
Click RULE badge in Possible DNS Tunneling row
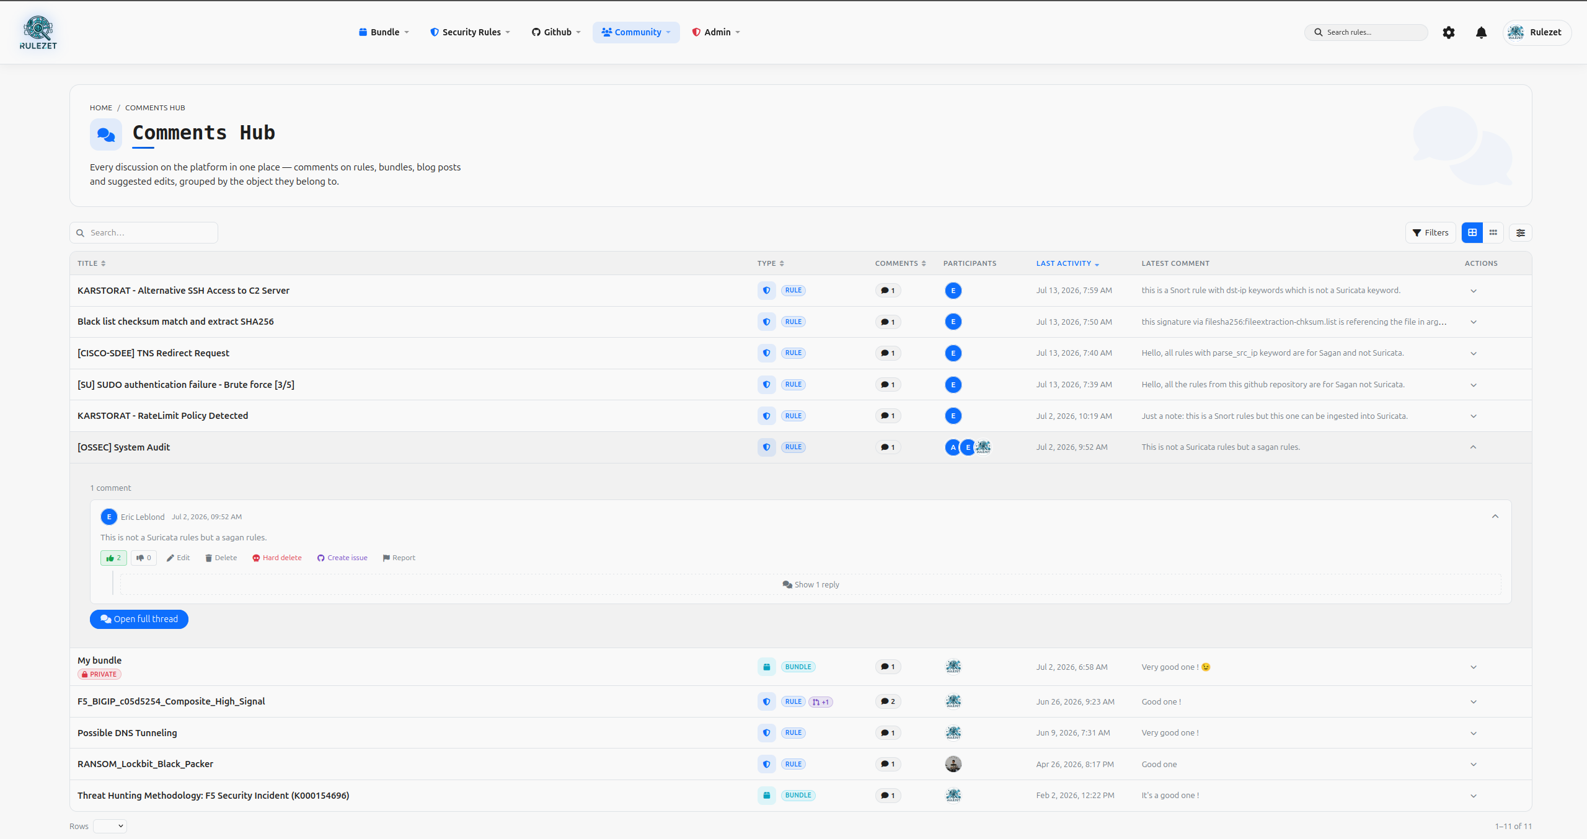pos(793,733)
